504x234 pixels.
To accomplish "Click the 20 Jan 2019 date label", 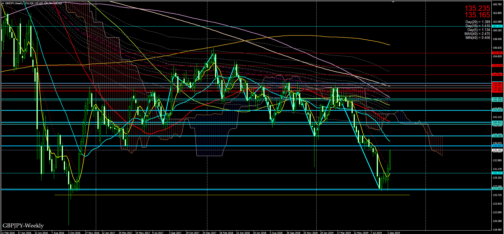I will (327, 233).
